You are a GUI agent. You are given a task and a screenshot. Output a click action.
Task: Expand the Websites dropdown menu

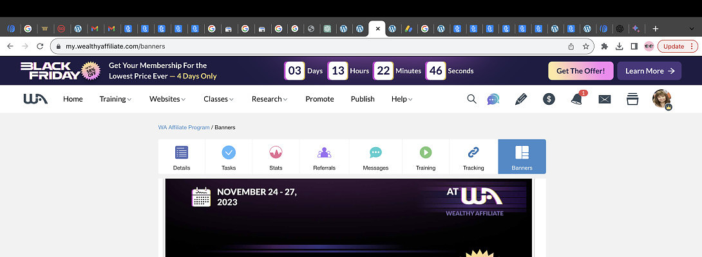[167, 99]
